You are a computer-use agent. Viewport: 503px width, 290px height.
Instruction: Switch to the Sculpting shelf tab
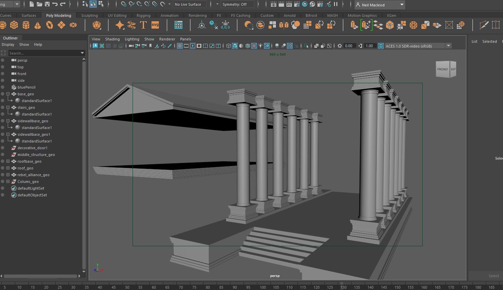point(89,15)
